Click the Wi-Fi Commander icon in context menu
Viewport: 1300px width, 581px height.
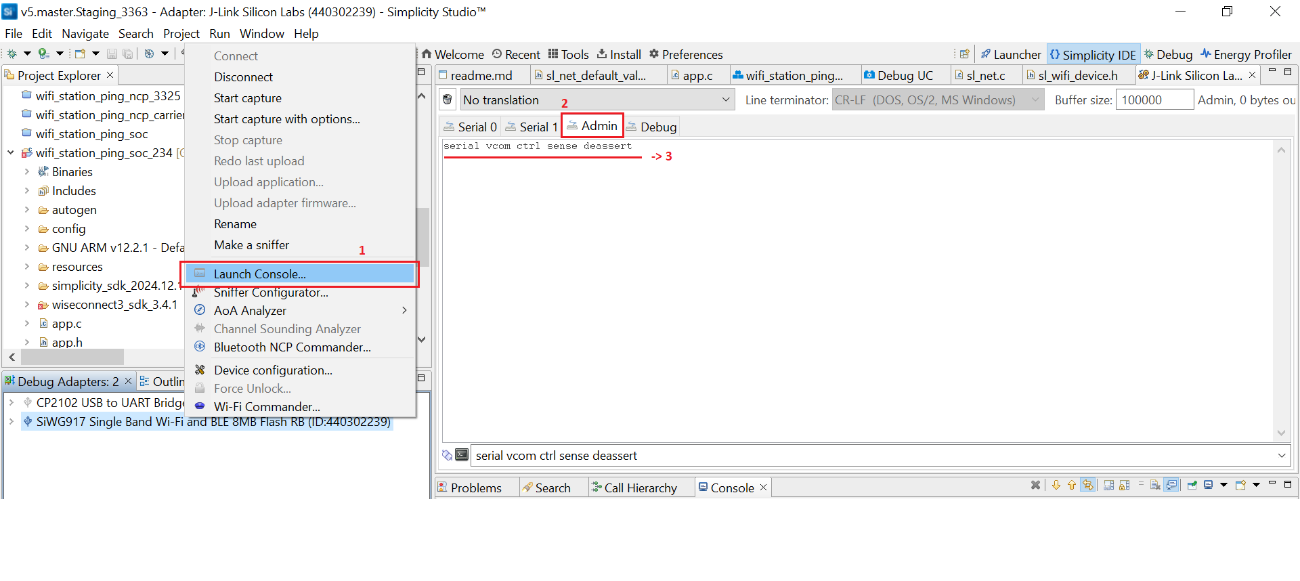click(x=200, y=406)
